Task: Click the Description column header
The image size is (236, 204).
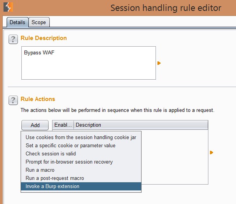Action: pyautogui.click(x=141, y=125)
